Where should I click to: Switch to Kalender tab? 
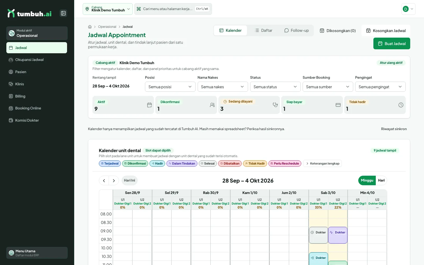[230, 30]
